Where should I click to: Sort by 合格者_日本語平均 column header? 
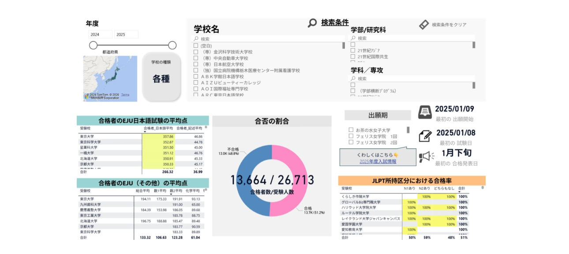(158, 128)
